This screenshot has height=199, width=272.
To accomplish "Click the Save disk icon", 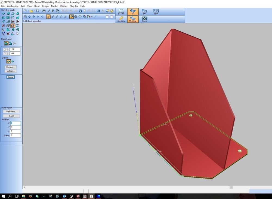I will coord(38,11).
